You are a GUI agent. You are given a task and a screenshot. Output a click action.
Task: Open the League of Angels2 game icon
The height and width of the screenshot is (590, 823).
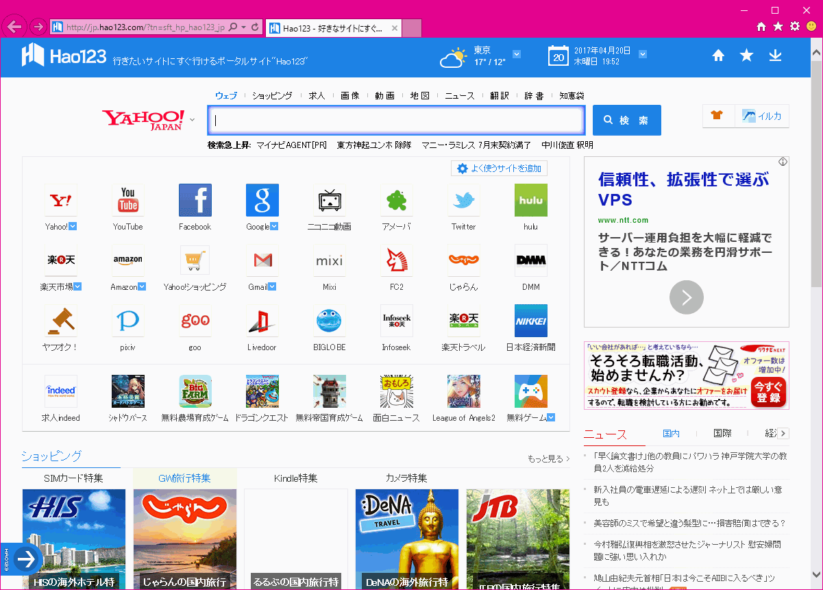(464, 391)
